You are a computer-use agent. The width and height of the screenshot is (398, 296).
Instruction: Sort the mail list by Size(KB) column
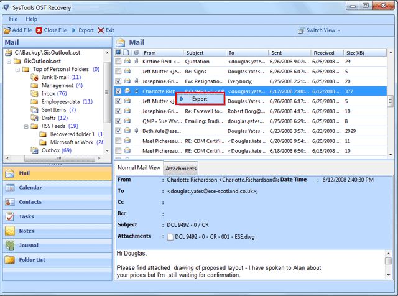[356, 53]
